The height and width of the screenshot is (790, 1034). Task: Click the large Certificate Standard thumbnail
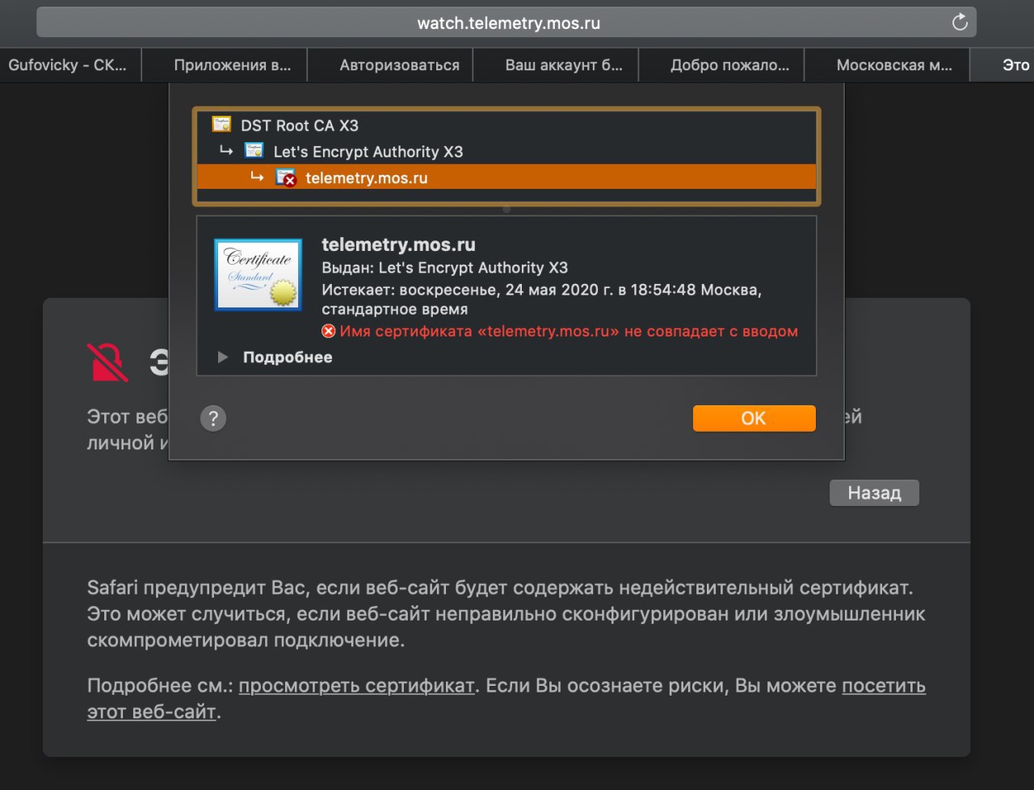258,274
